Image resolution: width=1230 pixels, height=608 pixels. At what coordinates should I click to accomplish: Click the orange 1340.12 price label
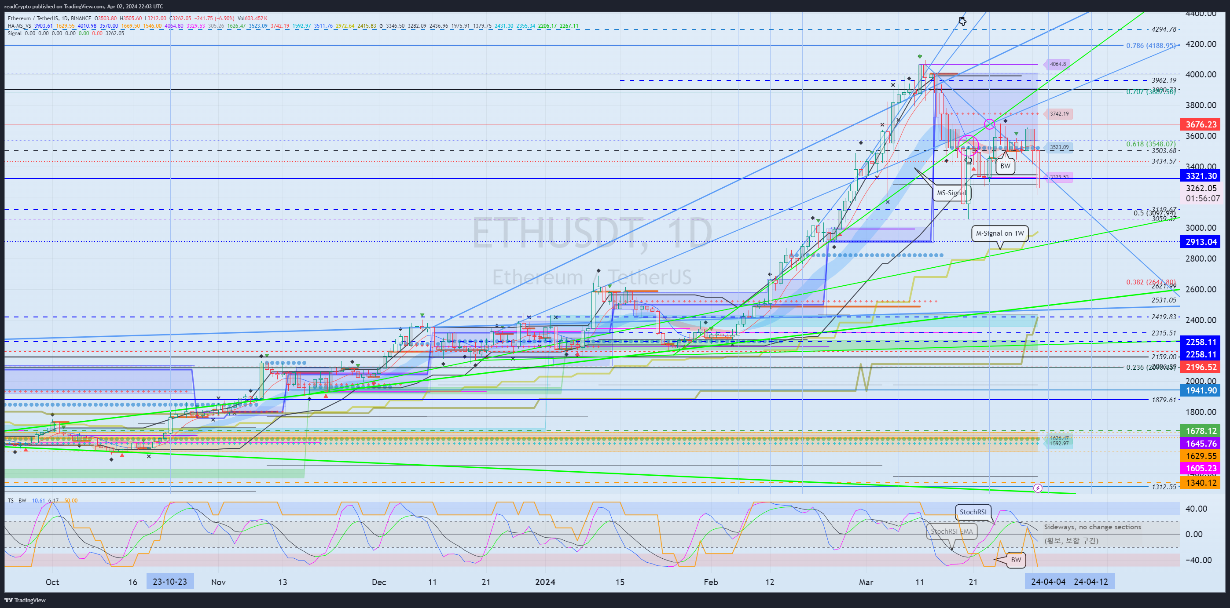[1201, 483]
